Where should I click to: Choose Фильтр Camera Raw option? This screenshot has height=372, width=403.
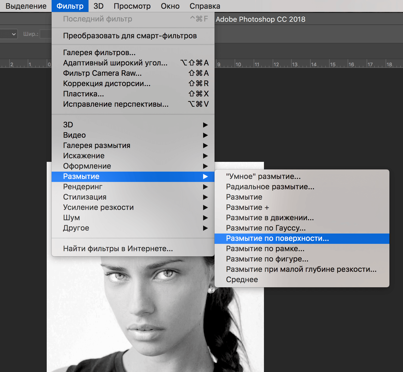102,73
